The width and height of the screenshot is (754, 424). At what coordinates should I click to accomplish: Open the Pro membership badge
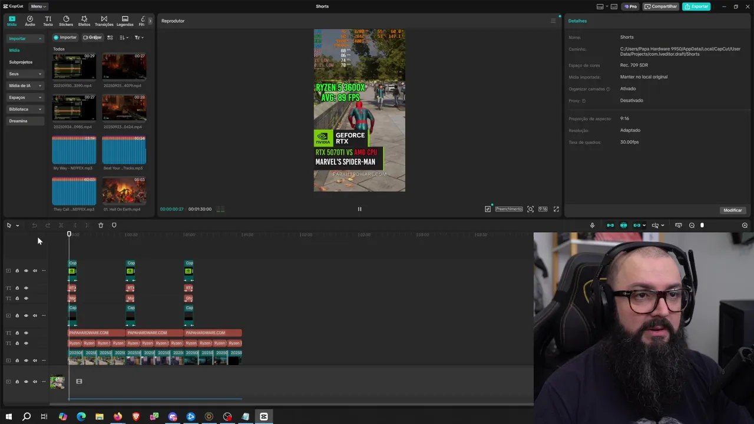[630, 6]
